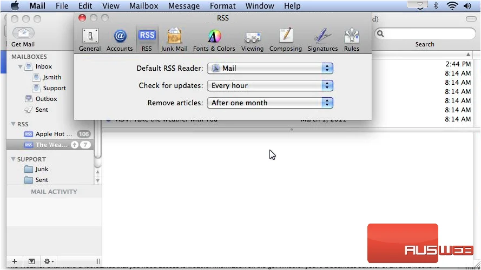The height and width of the screenshot is (270, 481).
Task: Open the Sent mailbox under Mailboxes
Action: point(42,110)
